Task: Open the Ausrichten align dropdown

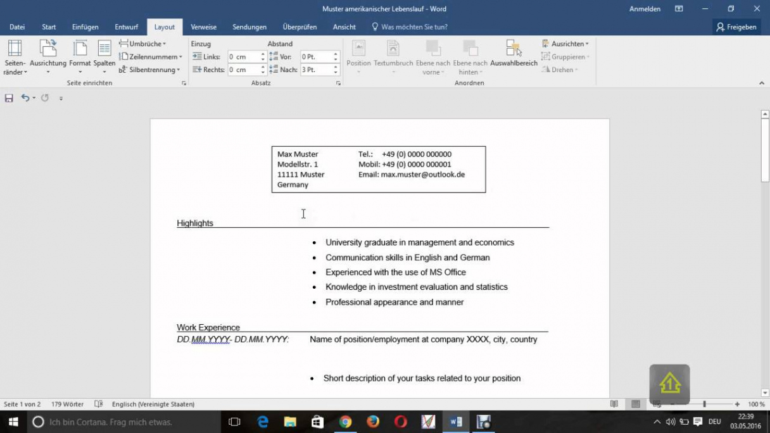Action: tap(565, 44)
